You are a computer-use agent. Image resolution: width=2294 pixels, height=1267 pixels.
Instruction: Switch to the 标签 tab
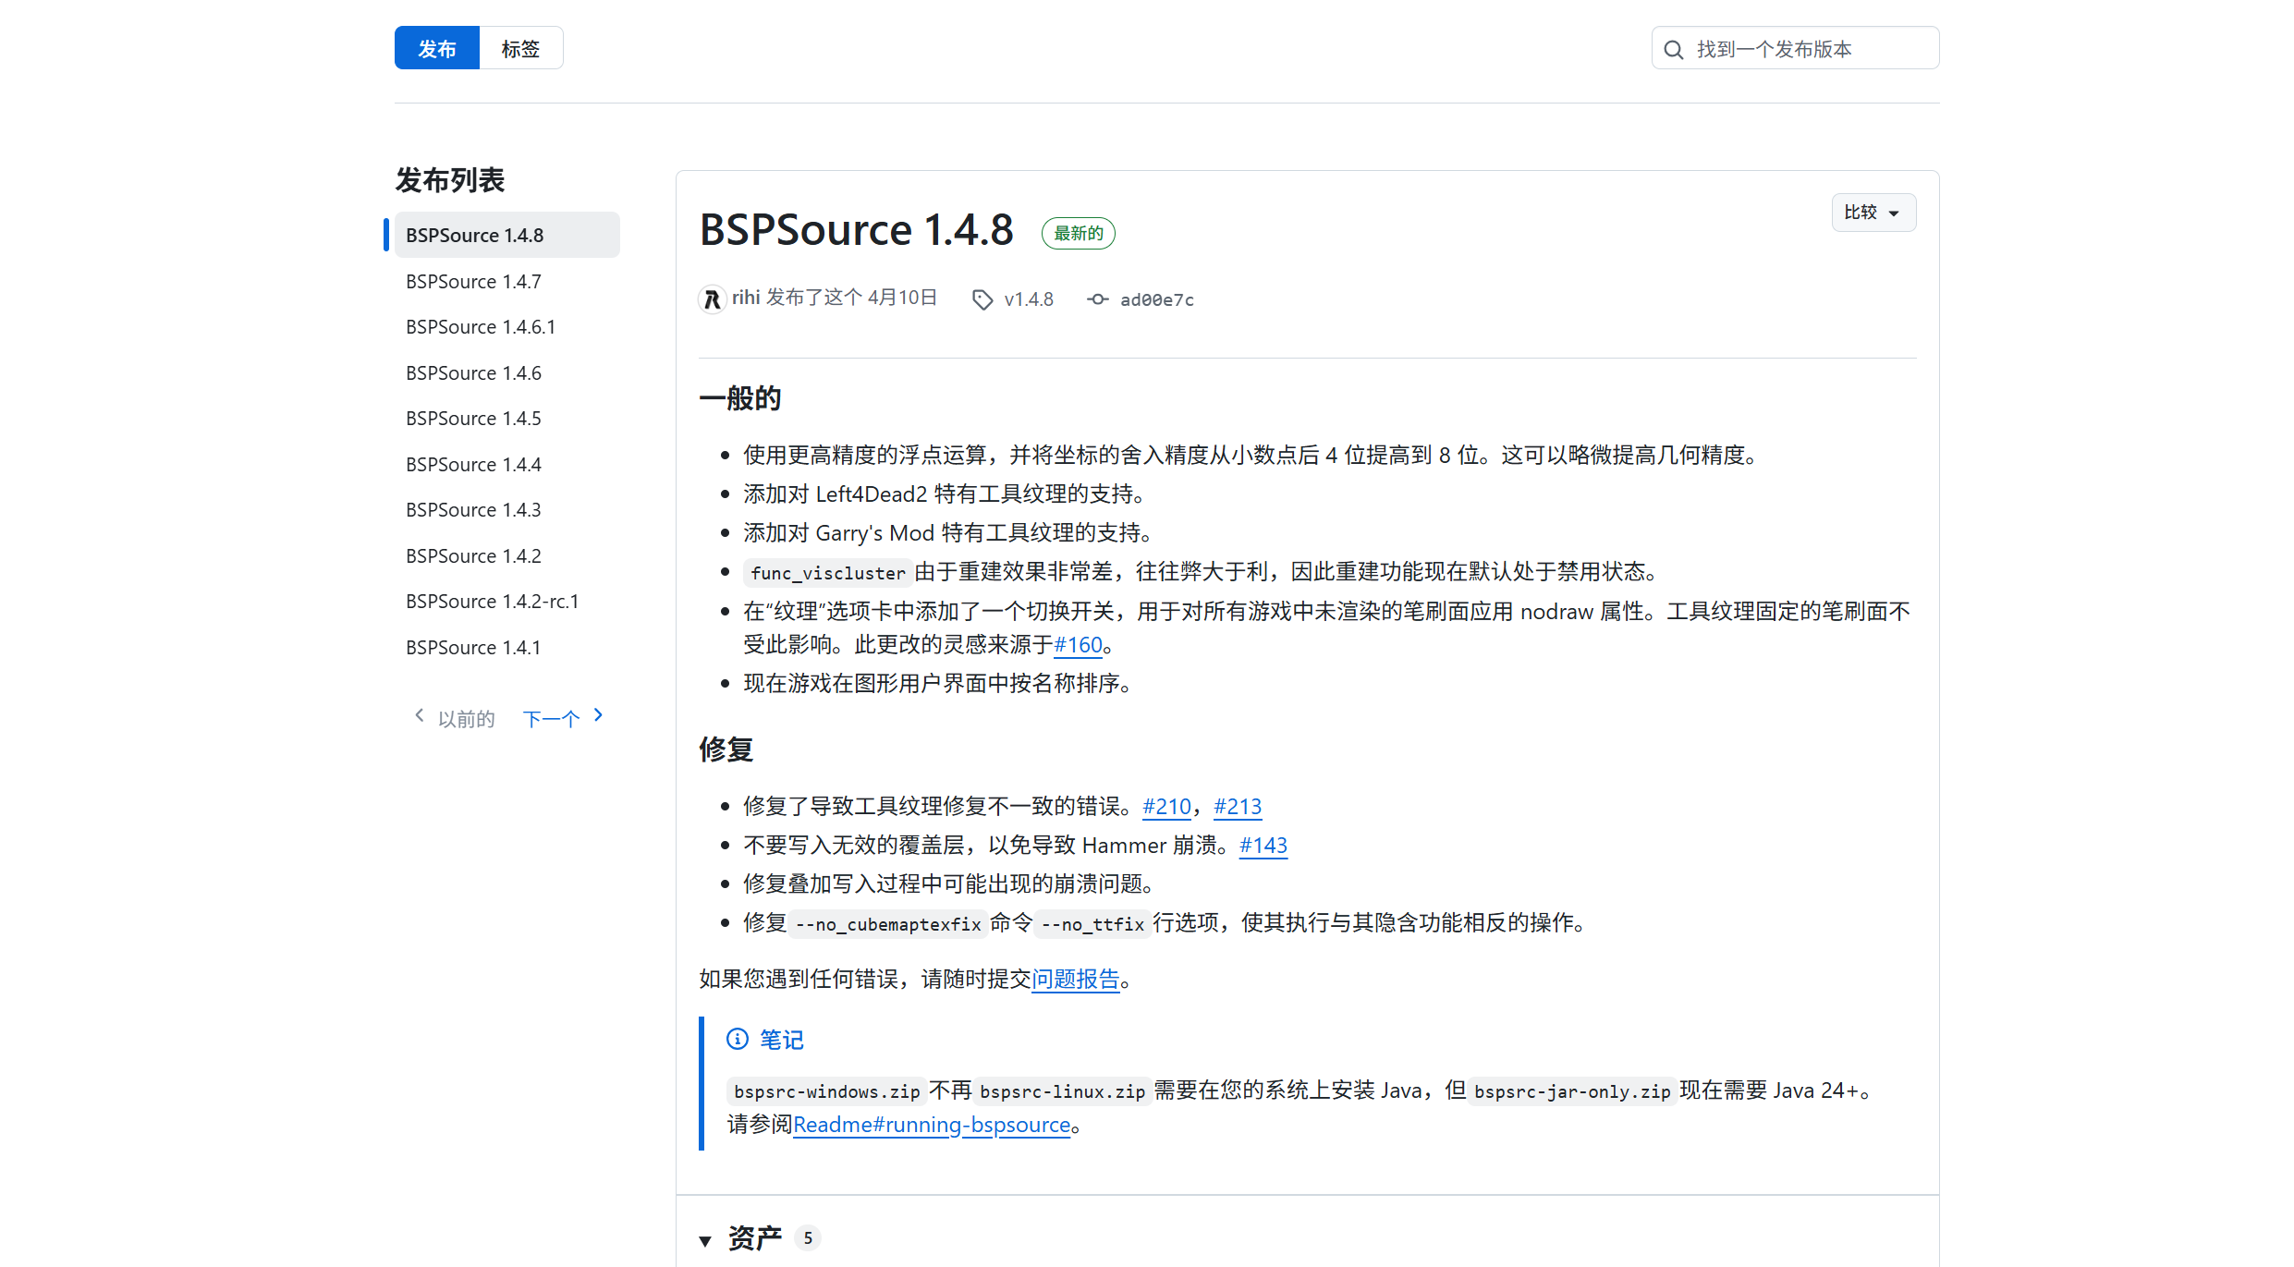coord(520,48)
